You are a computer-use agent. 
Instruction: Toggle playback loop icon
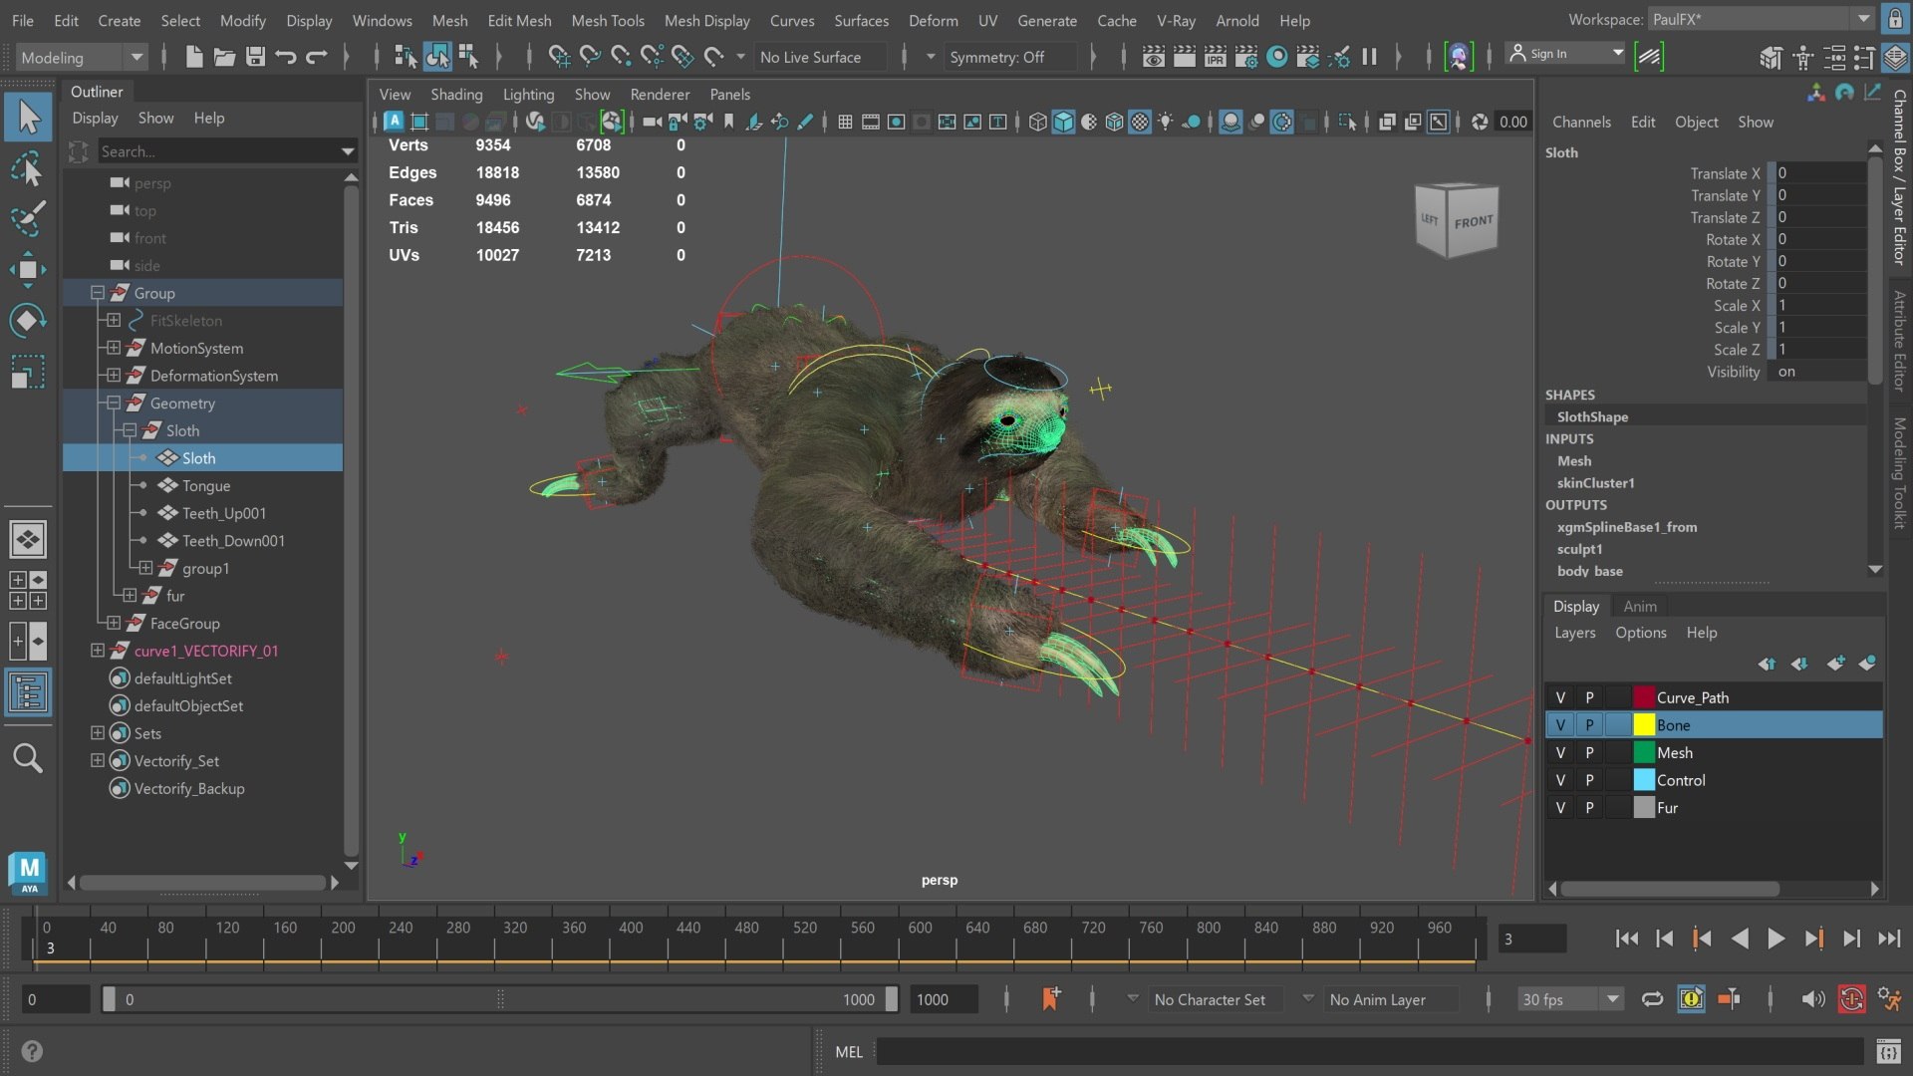point(1652,999)
